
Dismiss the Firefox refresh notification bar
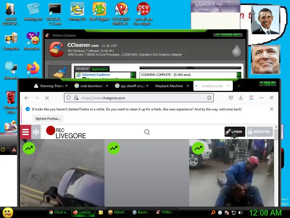point(272,109)
